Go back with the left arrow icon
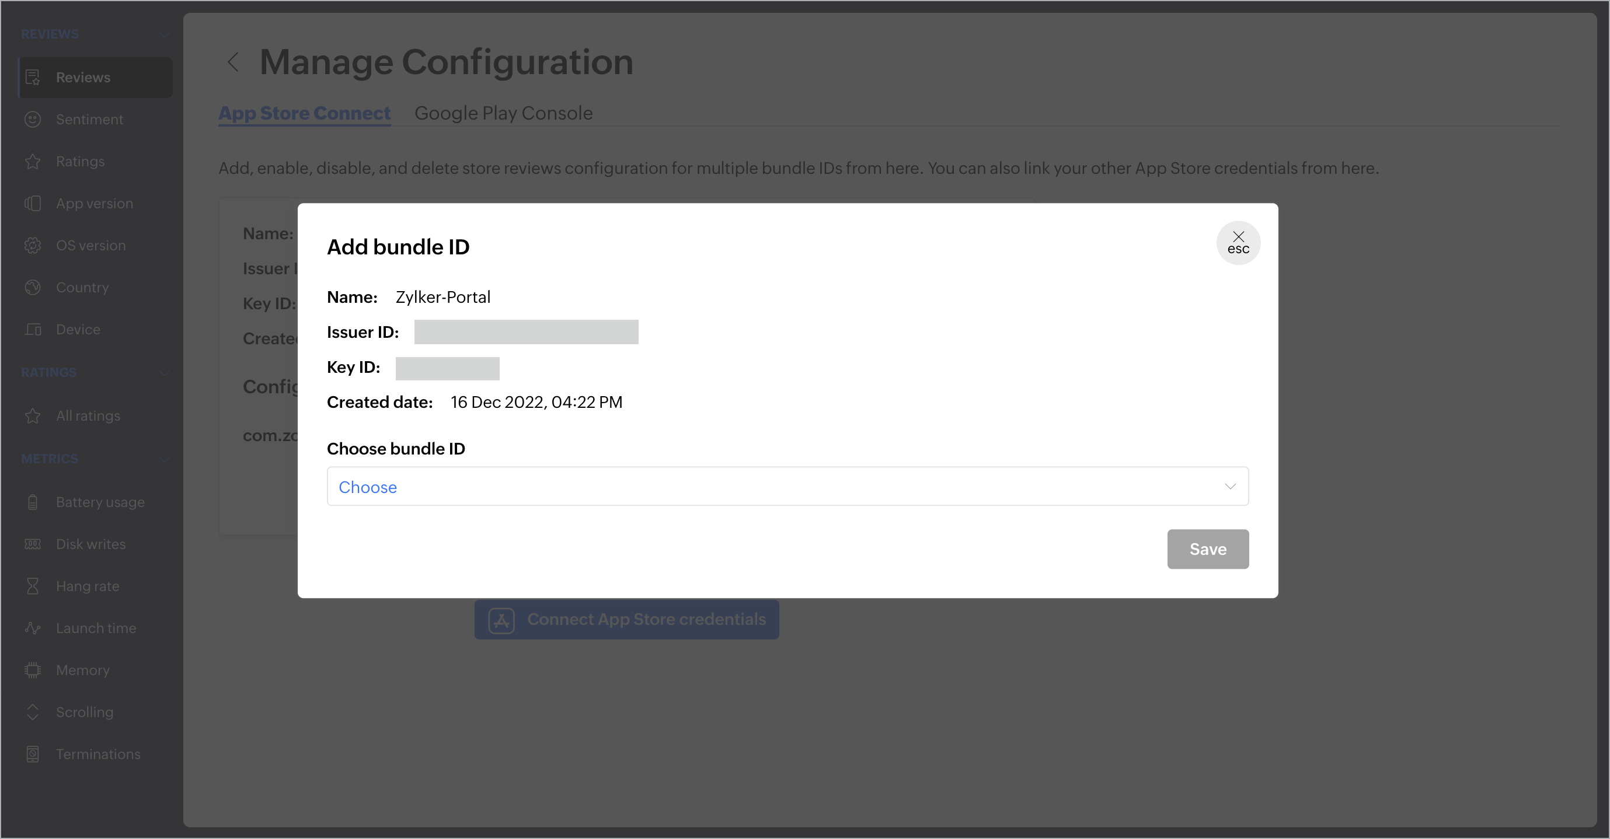1610x839 pixels. 233,62
